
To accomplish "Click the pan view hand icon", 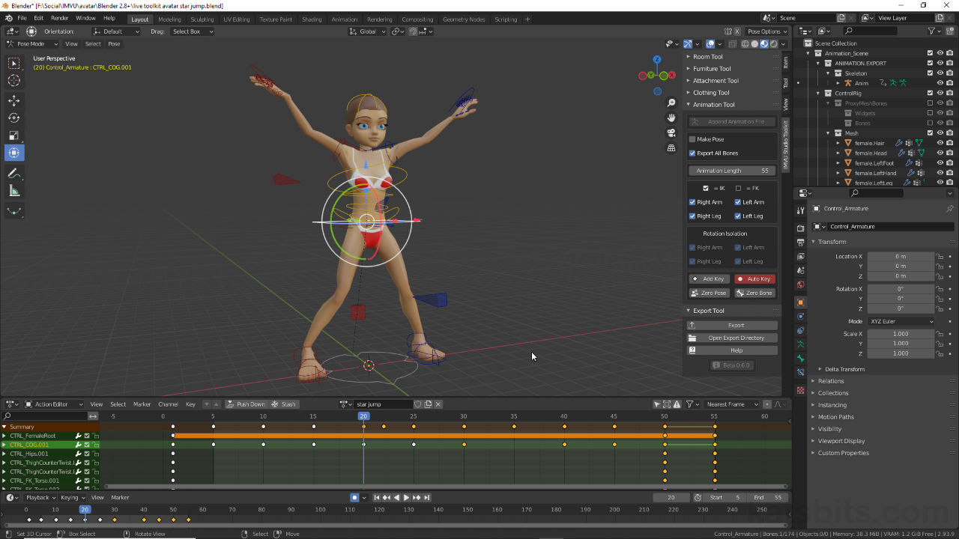I will click(671, 118).
